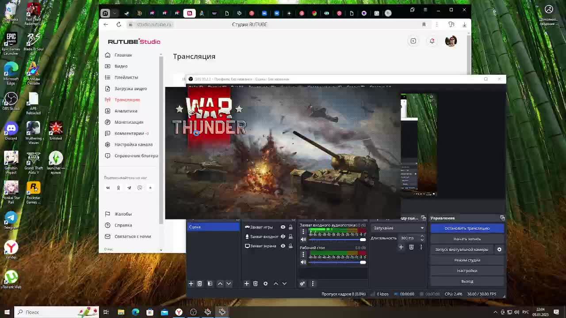Open options menu for Захват входного аудиопотока
566x318 pixels.
point(303,231)
